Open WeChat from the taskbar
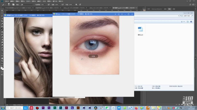 [x=107, y=108]
